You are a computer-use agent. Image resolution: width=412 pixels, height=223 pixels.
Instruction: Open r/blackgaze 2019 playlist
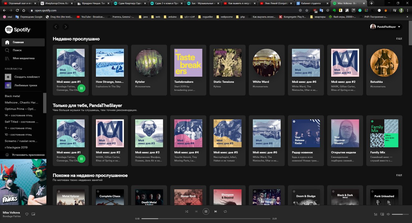(16, 148)
